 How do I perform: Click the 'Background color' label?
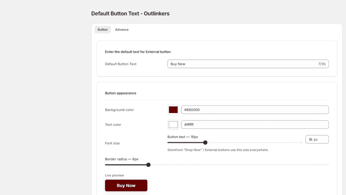coord(120,110)
